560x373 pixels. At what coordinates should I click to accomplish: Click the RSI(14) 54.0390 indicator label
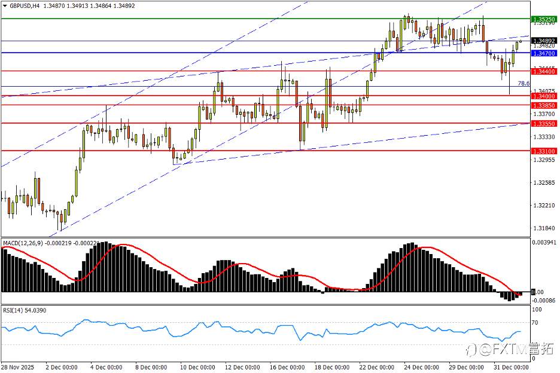coord(25,311)
